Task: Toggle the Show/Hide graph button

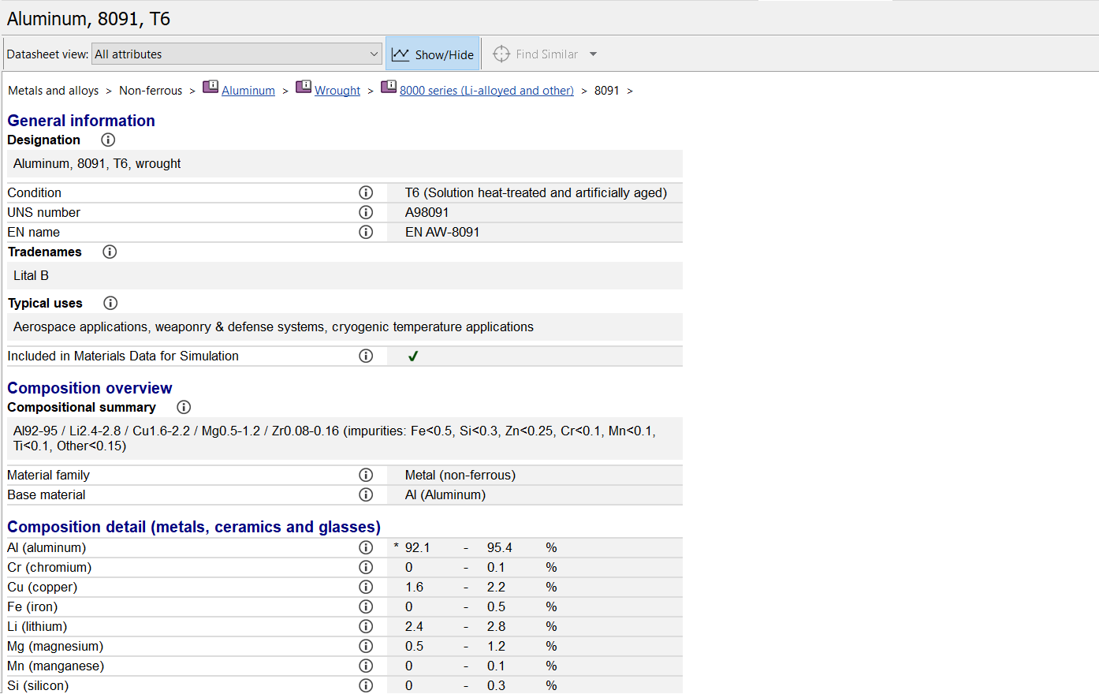Action: [x=433, y=54]
